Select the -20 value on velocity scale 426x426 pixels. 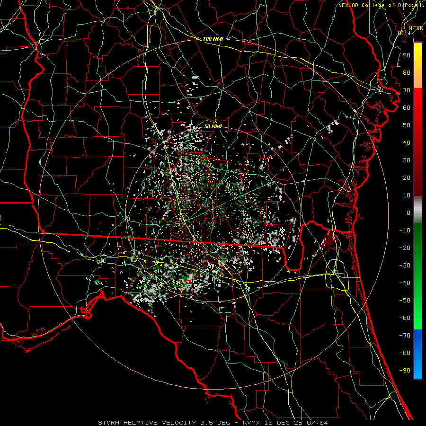pos(405,248)
